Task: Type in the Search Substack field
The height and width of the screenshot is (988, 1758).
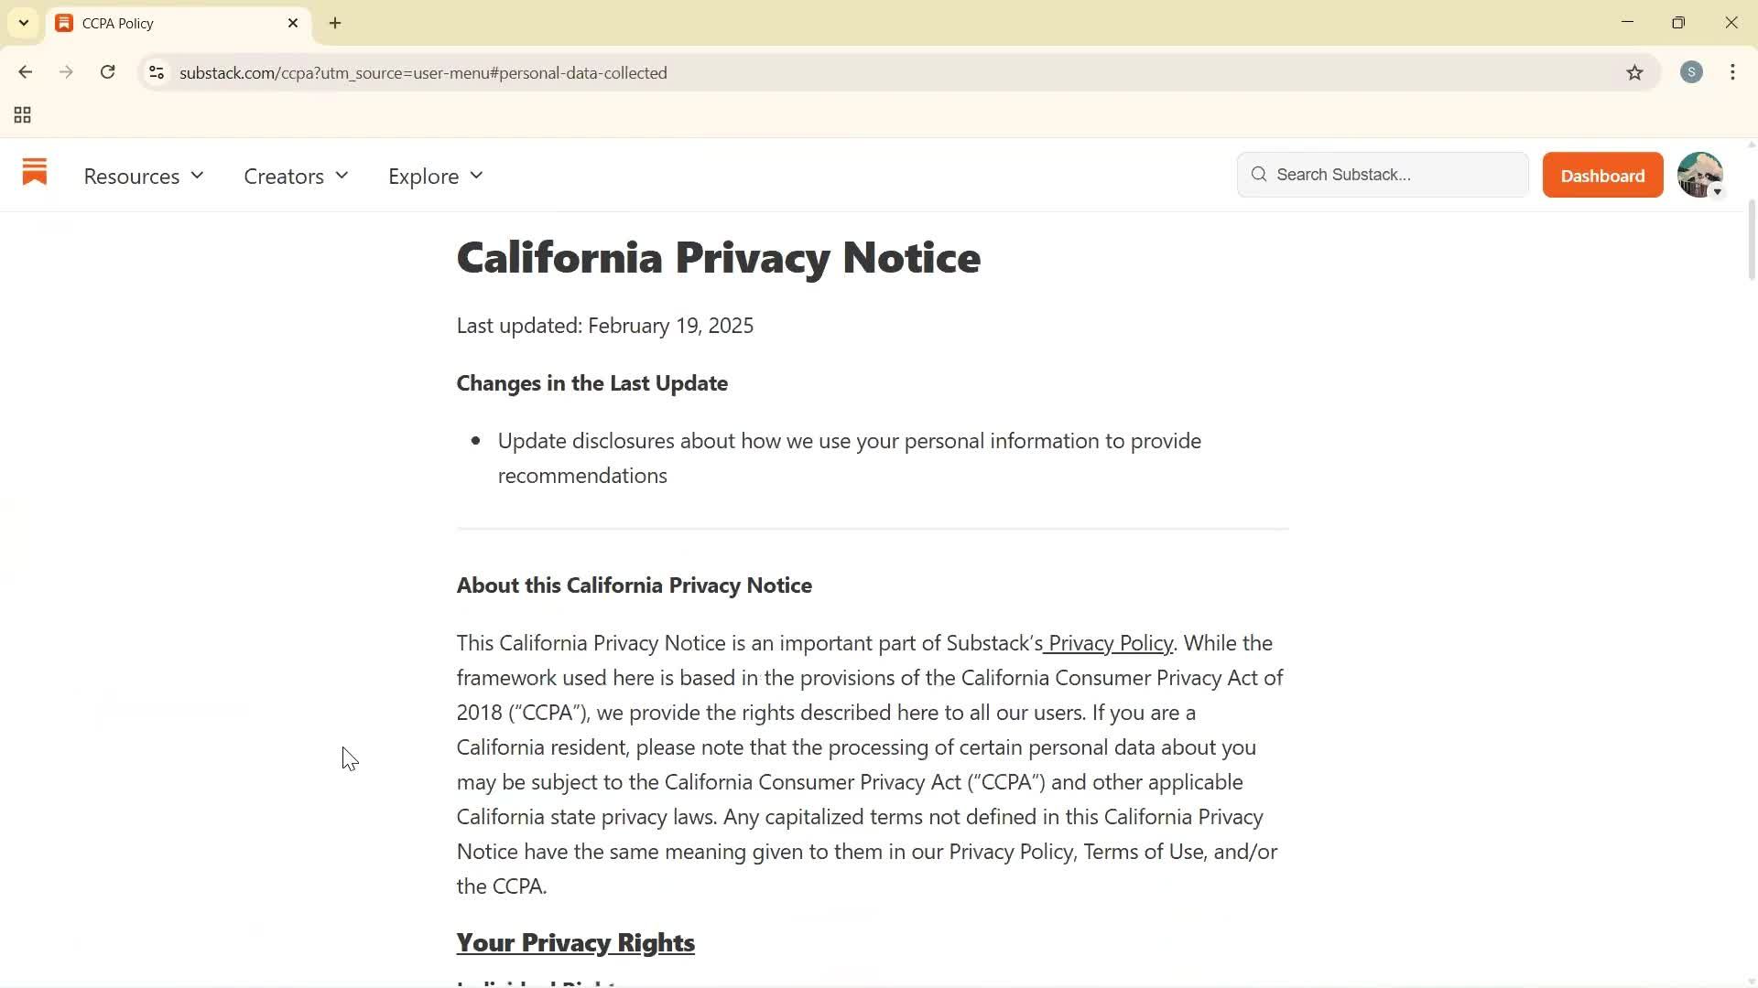Action: pyautogui.click(x=1383, y=174)
